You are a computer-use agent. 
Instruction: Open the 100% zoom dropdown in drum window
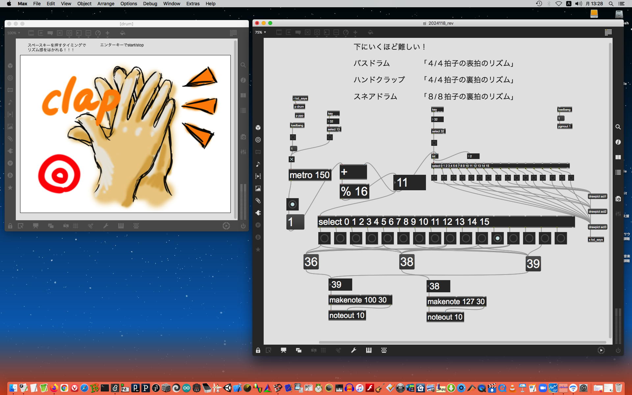click(14, 33)
